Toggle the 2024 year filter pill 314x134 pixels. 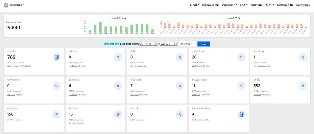[128, 44]
